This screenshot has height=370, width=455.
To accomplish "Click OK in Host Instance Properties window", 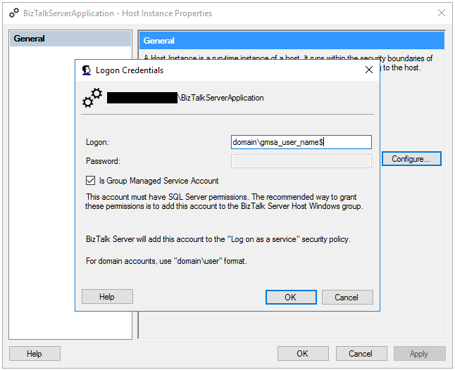I will click(303, 354).
